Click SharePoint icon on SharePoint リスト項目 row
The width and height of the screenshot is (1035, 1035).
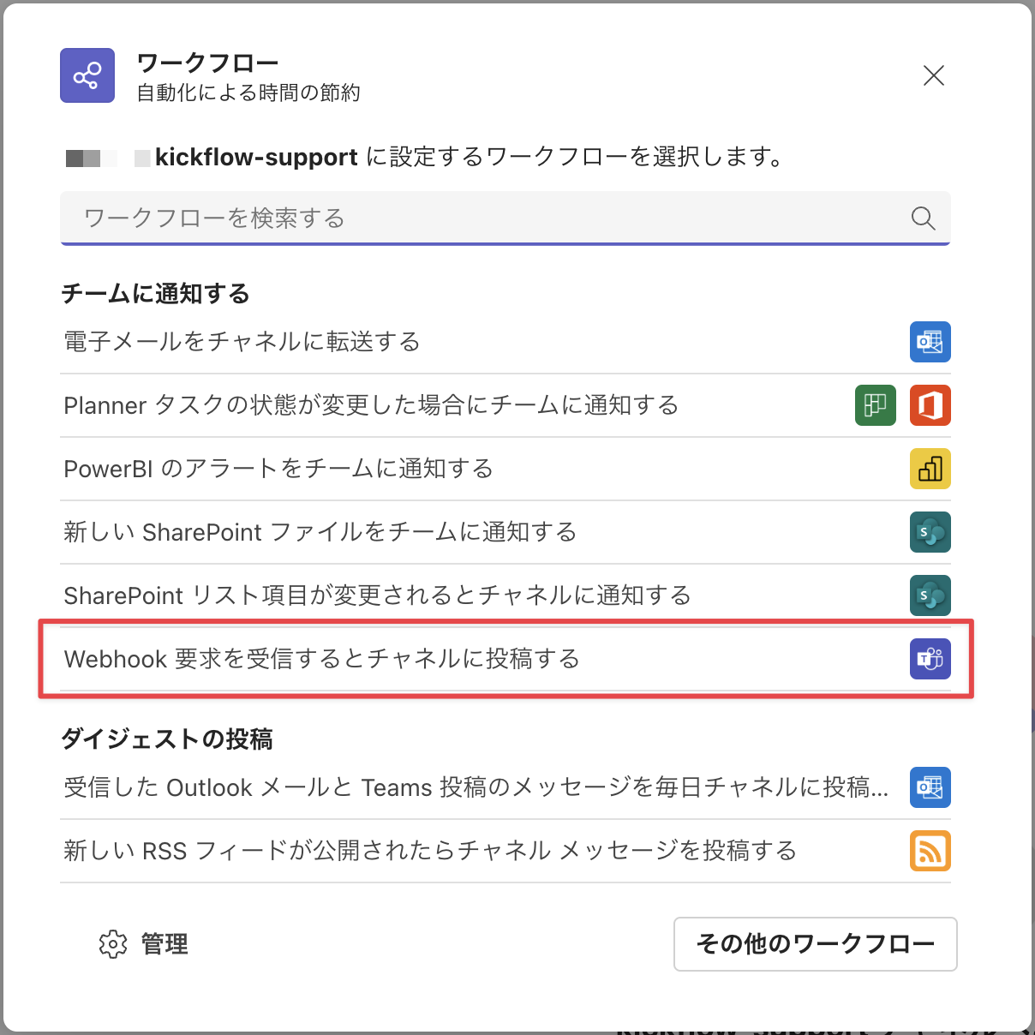coord(930,595)
